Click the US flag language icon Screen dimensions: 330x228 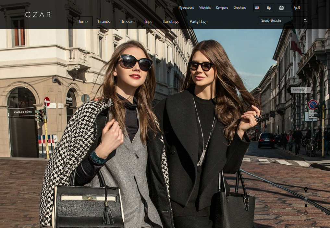coord(257,8)
